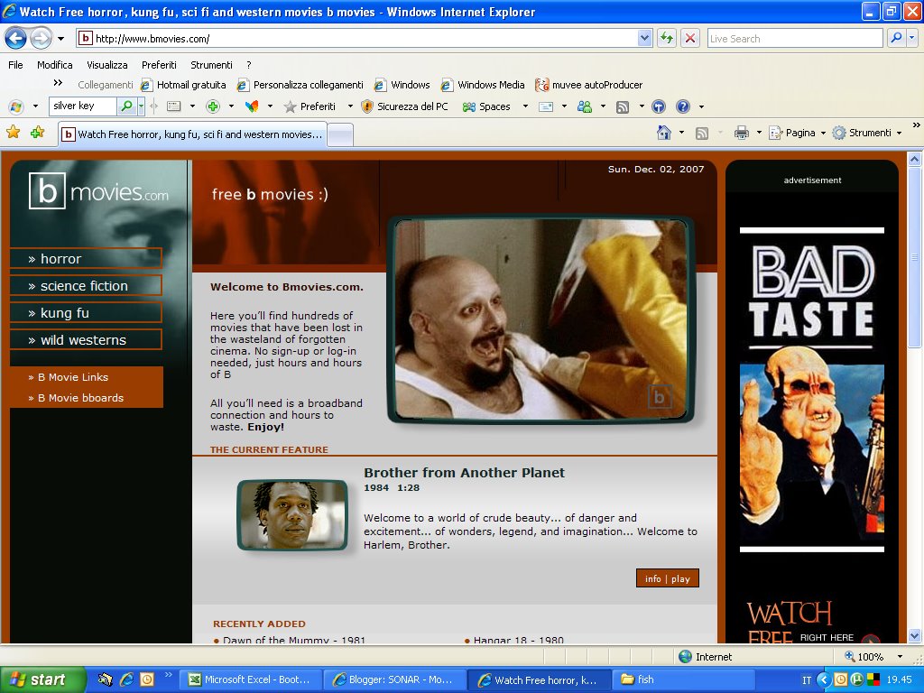Open Sicurezza del PC shield
The image size is (924, 693).
tap(404, 106)
